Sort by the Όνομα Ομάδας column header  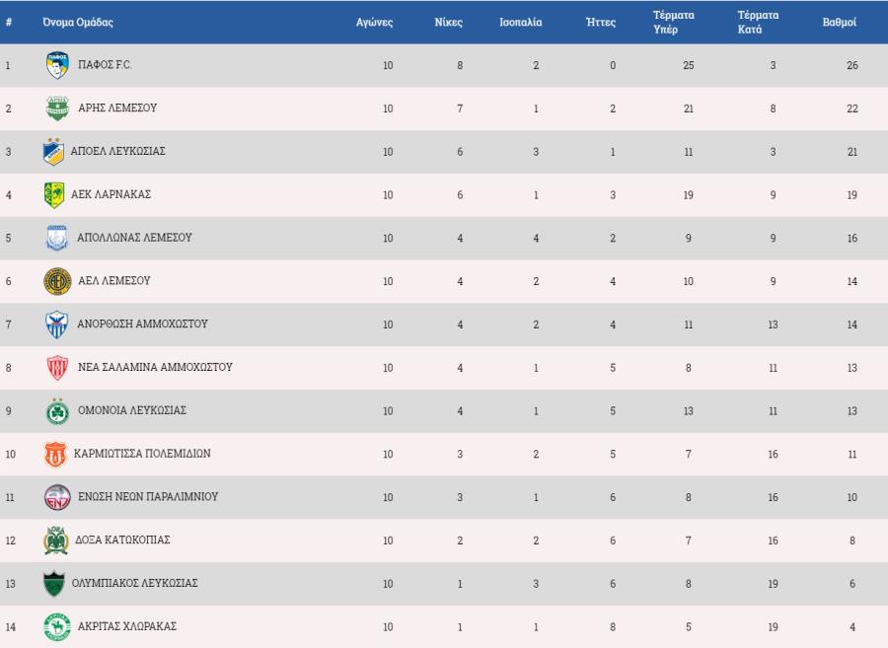point(78,22)
